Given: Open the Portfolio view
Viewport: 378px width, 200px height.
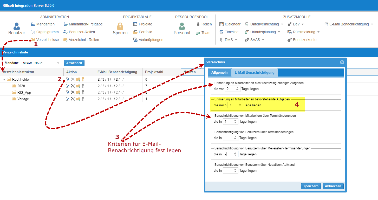Looking at the screenshot, I should pyautogui.click(x=142, y=32).
